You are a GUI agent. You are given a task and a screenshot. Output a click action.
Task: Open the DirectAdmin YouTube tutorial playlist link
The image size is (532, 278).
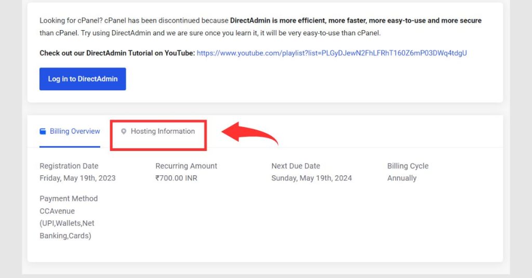tap(331, 53)
